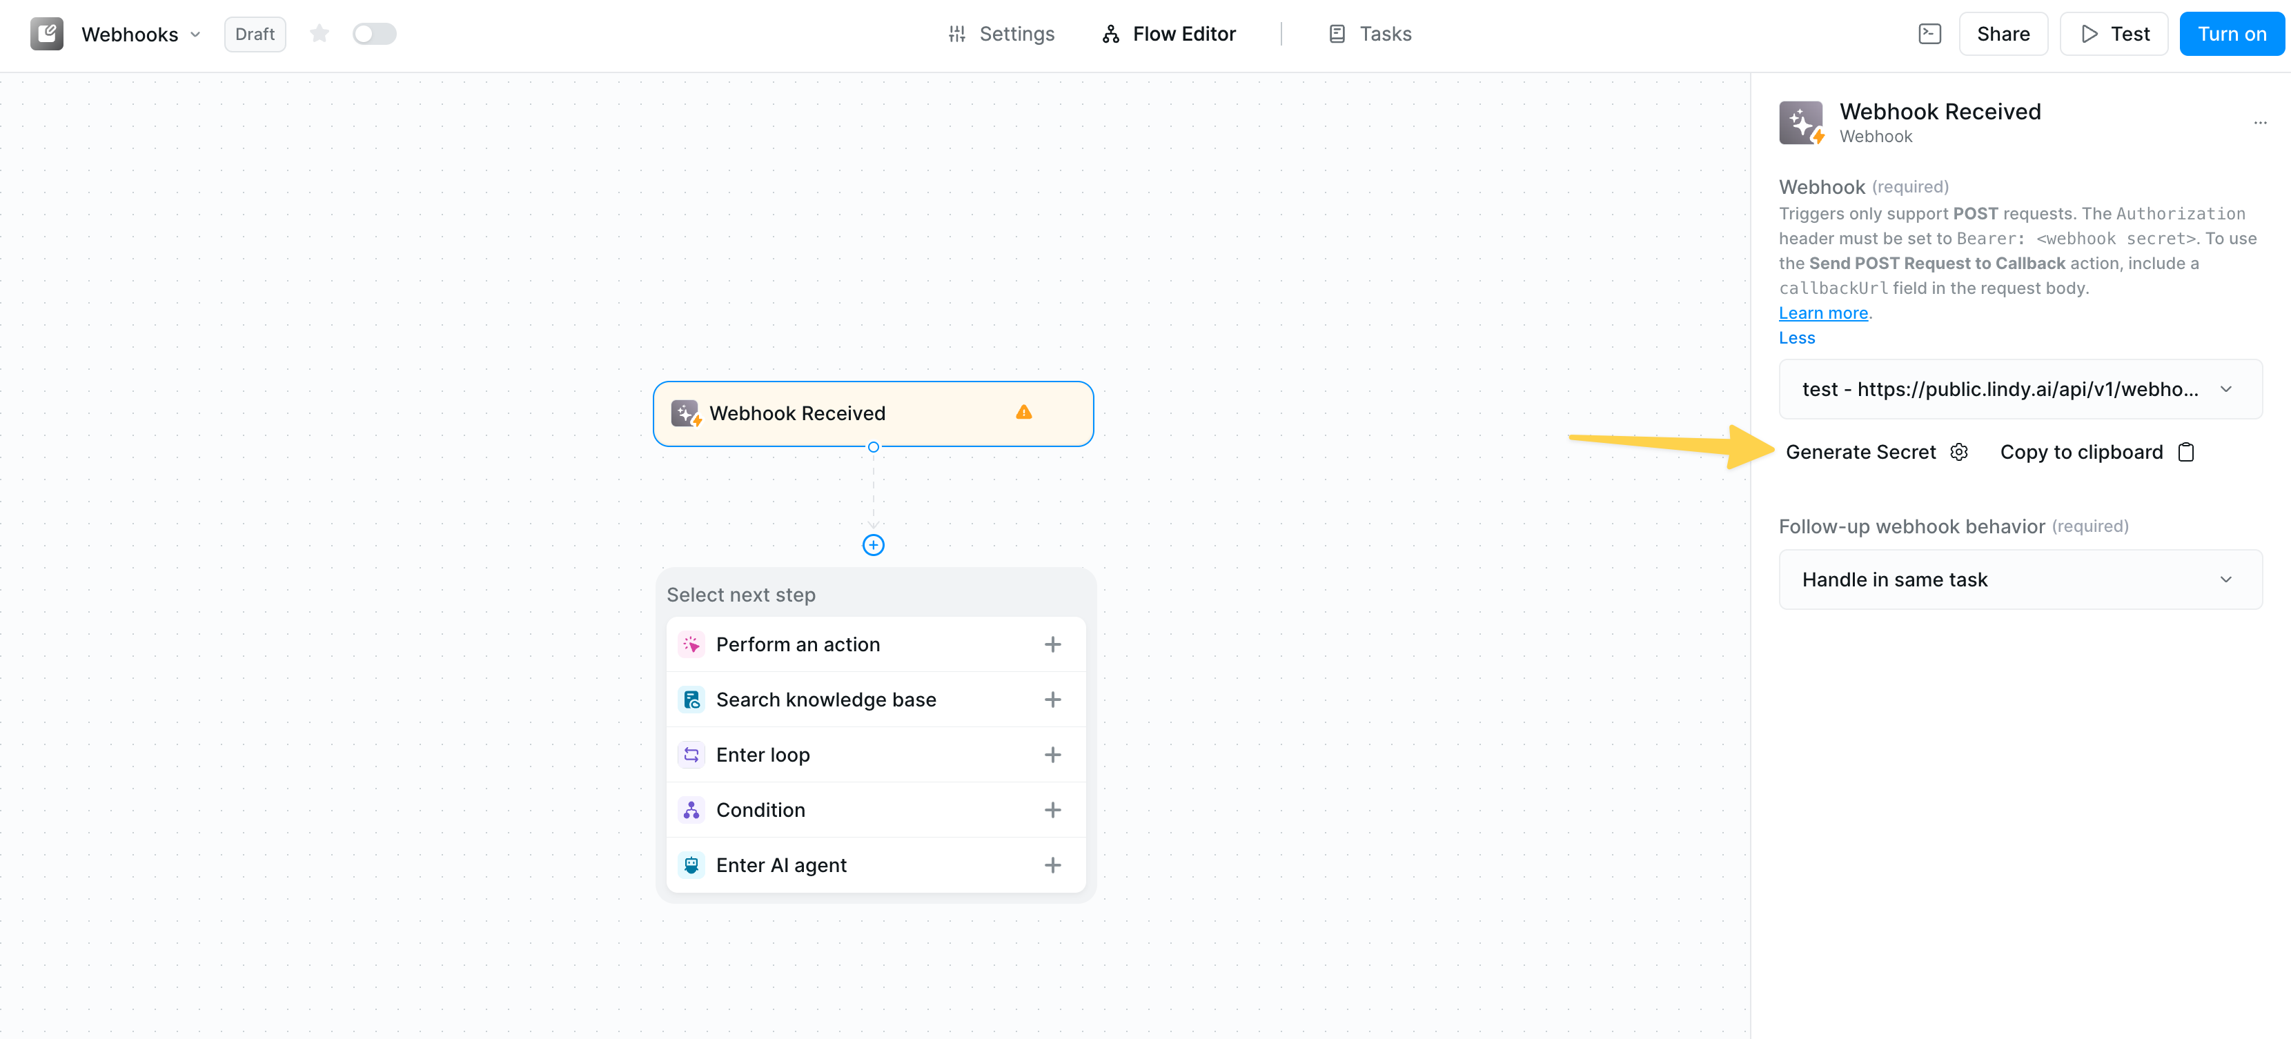Click the circled plus add-step button
Viewport: 2291px width, 1039px height.
click(x=874, y=545)
